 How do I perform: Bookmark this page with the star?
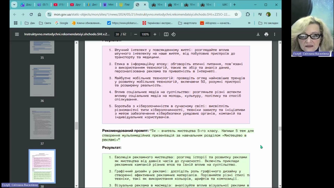(236, 14)
